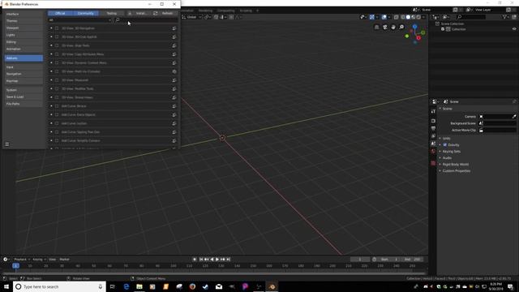Jump to the timeline start frame
This screenshot has width=519, height=292.
201,260
